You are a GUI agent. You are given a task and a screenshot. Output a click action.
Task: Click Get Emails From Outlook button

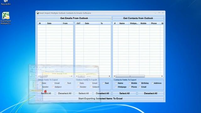[74, 18]
